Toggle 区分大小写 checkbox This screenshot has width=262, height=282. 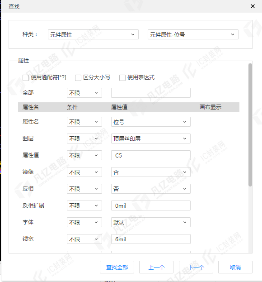(x=78, y=78)
